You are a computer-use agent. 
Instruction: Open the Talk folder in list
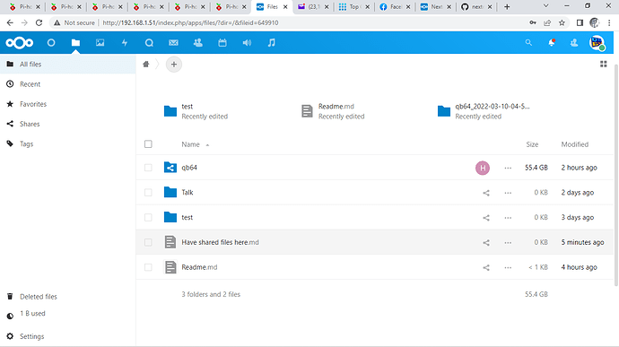click(187, 193)
